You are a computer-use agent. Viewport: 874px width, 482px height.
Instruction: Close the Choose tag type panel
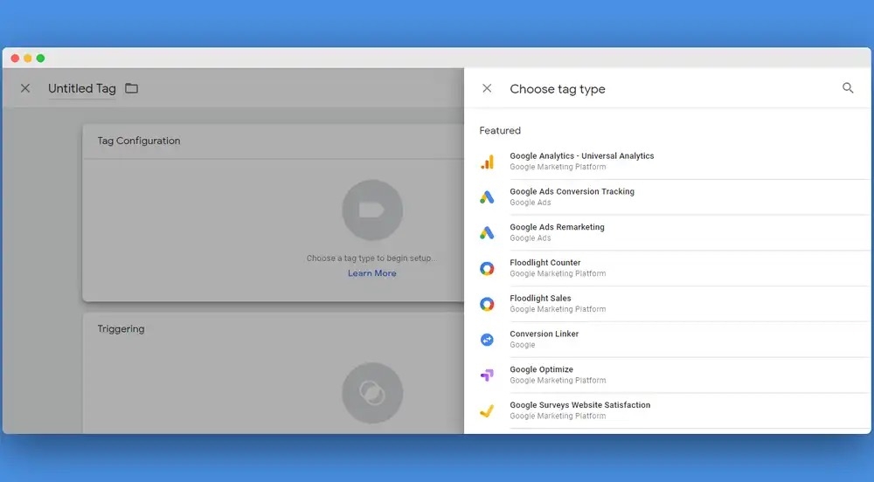pyautogui.click(x=487, y=88)
